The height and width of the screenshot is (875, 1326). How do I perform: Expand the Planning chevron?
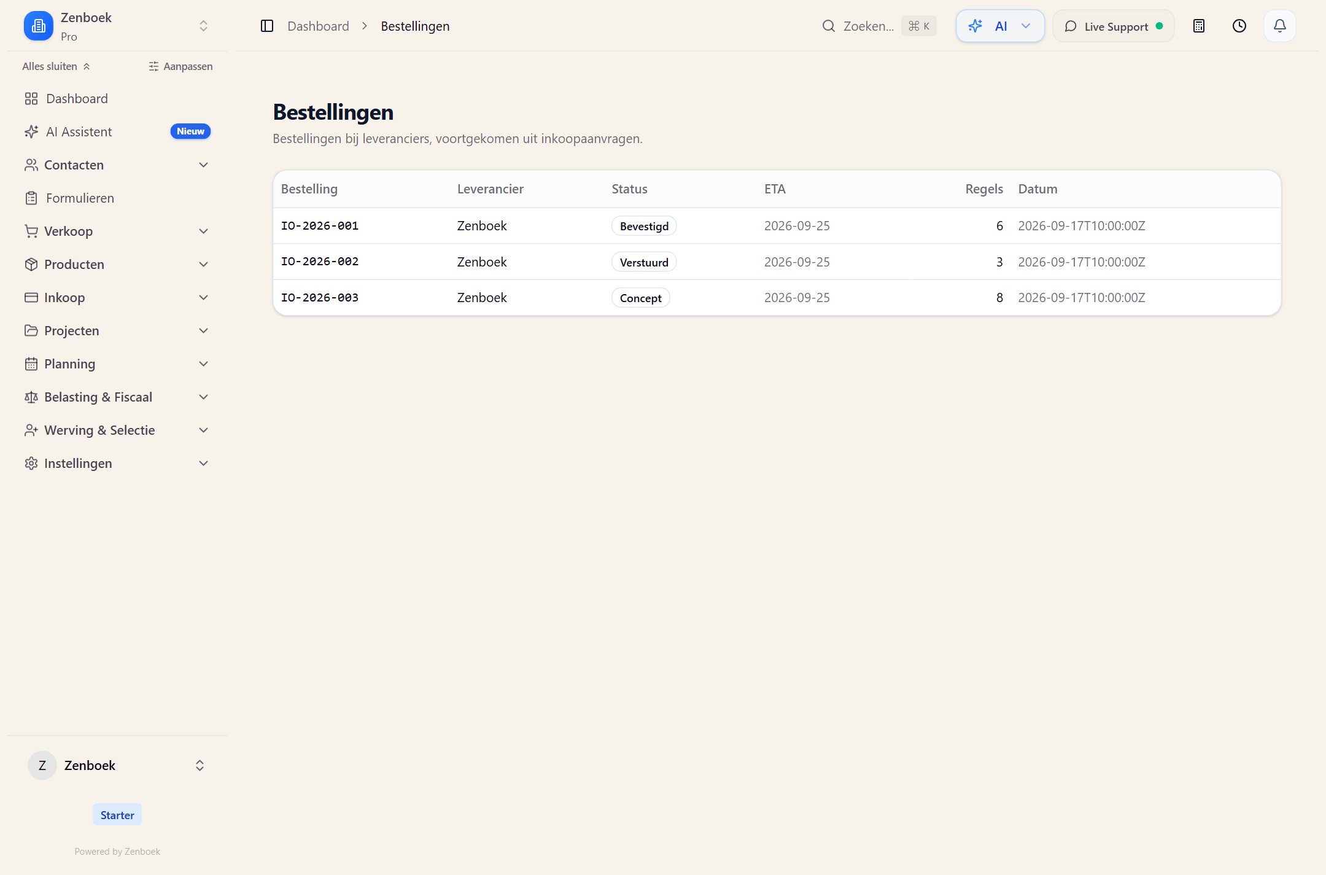pyautogui.click(x=204, y=364)
